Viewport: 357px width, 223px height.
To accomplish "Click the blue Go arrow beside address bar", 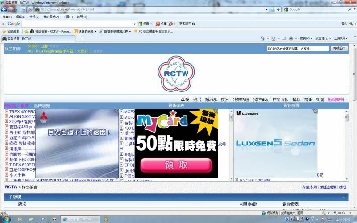I will click(278, 9).
